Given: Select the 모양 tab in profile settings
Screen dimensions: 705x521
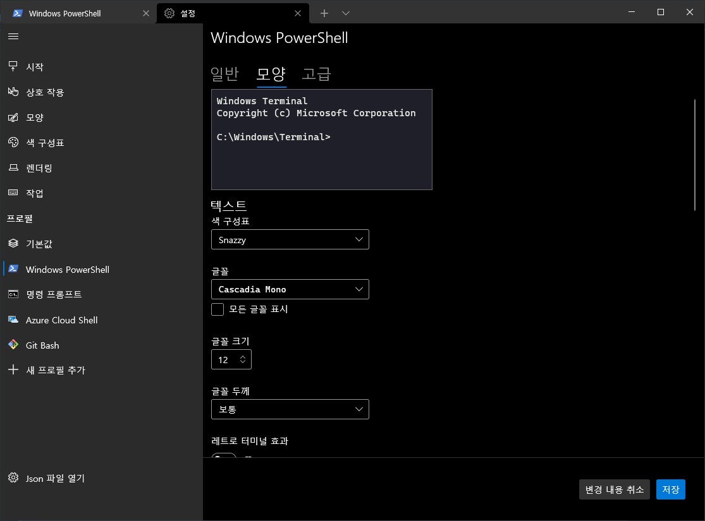Looking at the screenshot, I should [x=271, y=74].
